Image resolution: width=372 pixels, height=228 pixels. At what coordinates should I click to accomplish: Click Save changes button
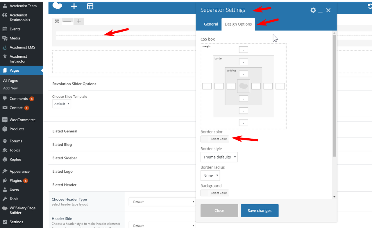tap(260, 211)
